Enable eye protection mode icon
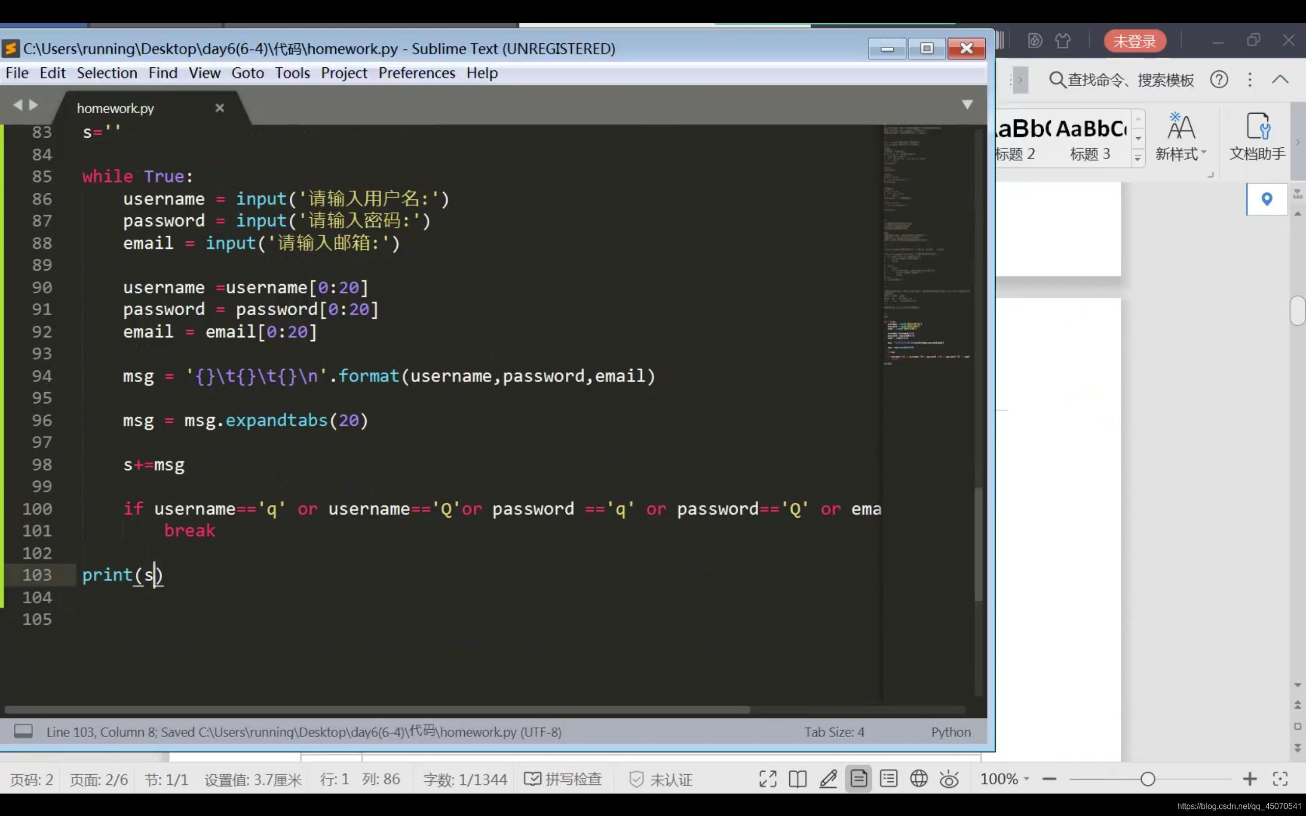 (x=949, y=779)
